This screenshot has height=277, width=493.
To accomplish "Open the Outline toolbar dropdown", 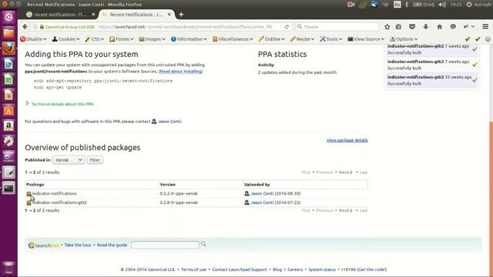I will coord(272,39).
